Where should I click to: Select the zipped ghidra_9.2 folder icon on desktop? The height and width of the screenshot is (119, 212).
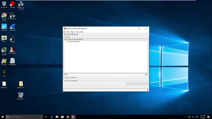[x=21, y=85]
